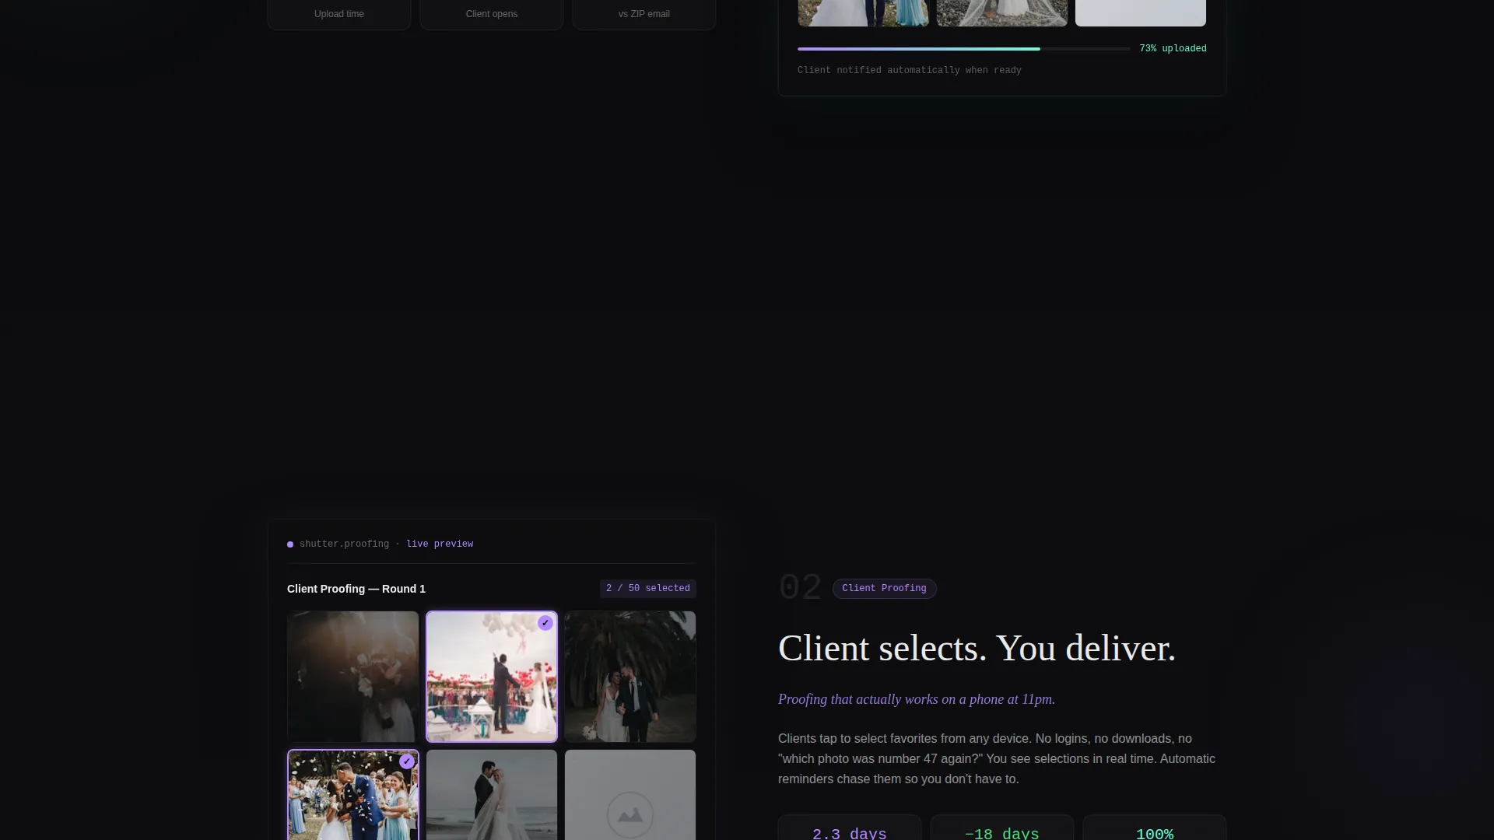1494x840 pixels.
Task: Click the 2.3 days stat value
Action: click(x=850, y=833)
